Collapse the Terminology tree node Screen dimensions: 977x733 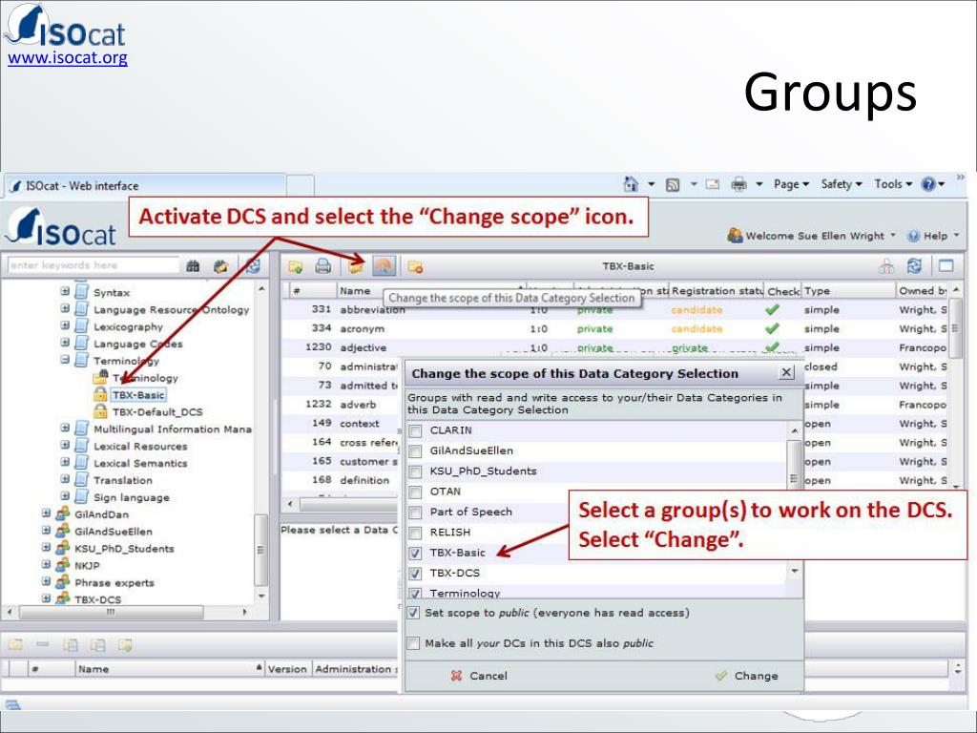(65, 361)
